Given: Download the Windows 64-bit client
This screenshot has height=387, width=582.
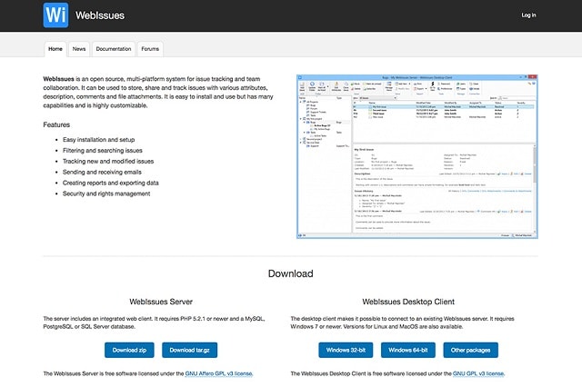Looking at the screenshot, I should pyautogui.click(x=408, y=350).
